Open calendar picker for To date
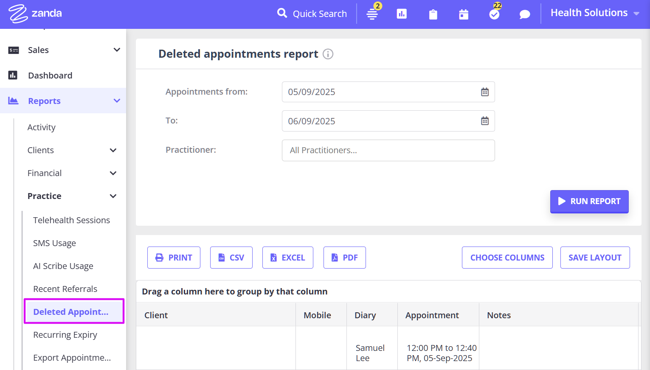The image size is (650, 370). [x=484, y=121]
